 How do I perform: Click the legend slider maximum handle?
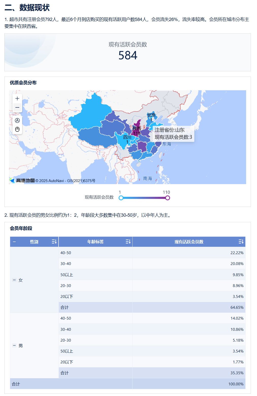(168, 198)
